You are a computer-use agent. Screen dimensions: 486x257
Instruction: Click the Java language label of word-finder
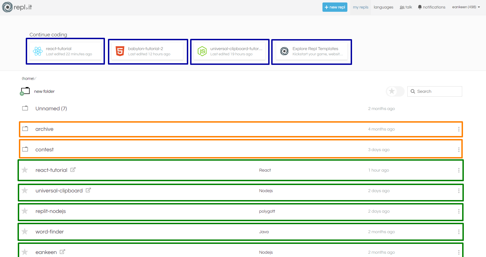(x=264, y=232)
